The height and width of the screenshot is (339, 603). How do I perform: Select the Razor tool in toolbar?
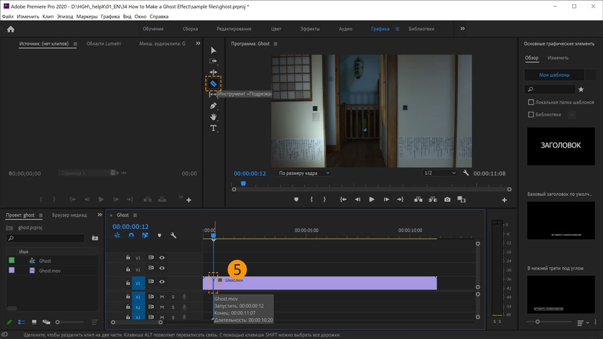[x=213, y=83]
